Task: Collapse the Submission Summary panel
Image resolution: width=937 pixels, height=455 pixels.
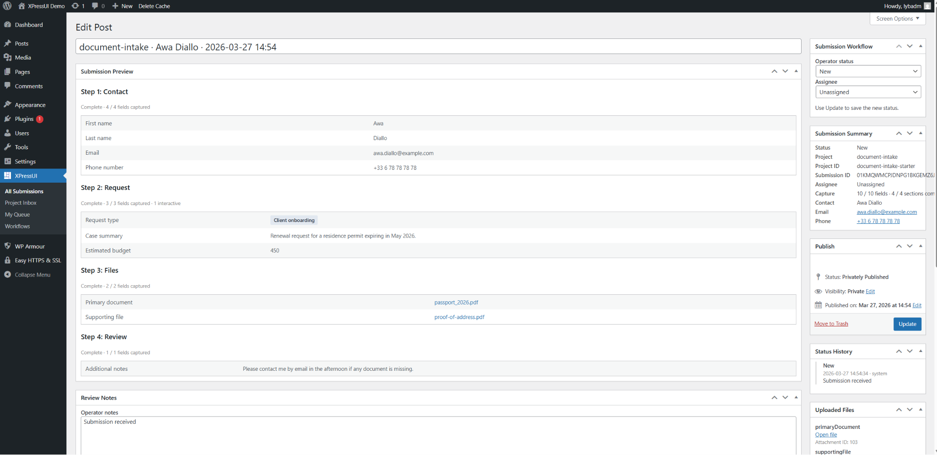Action: point(921,133)
